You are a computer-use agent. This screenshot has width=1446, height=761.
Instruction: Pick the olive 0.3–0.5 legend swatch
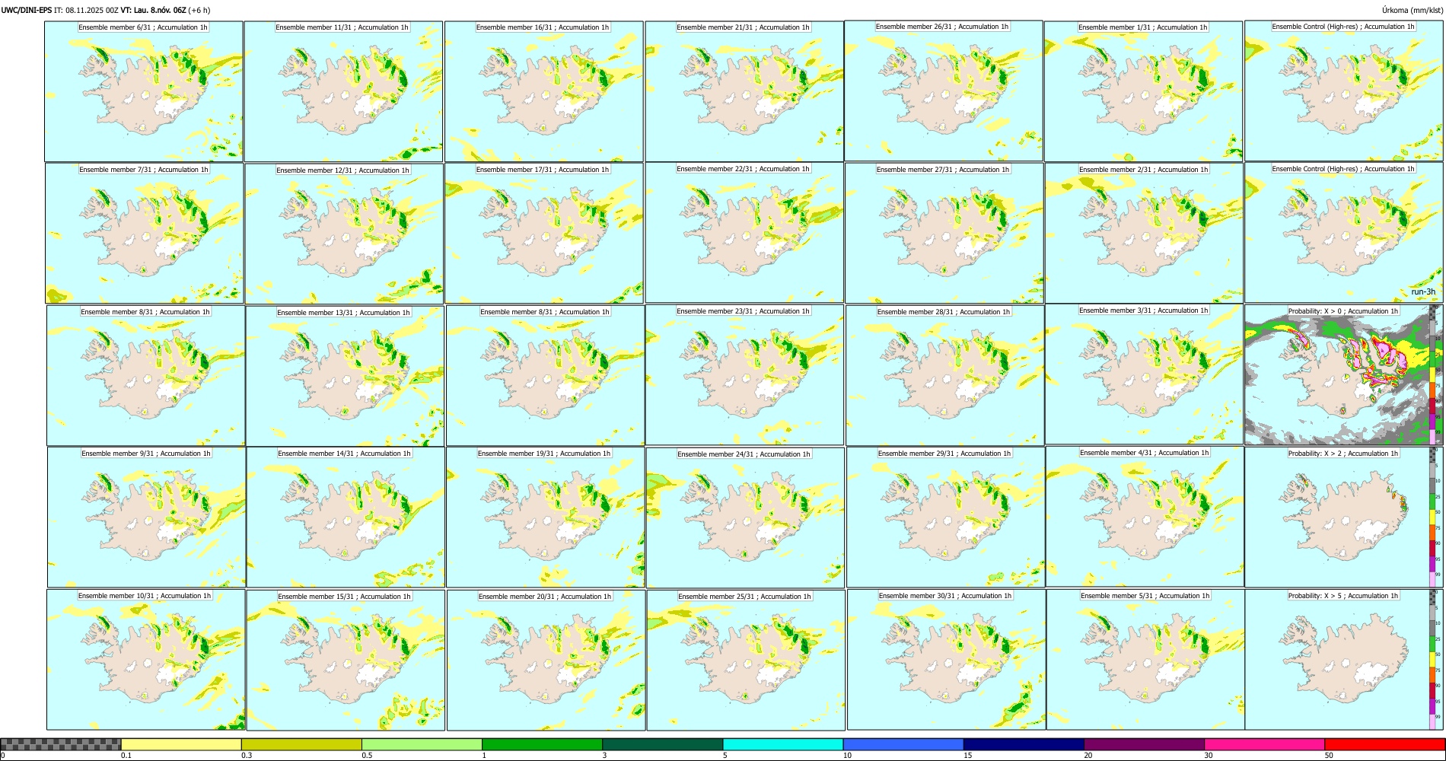click(x=301, y=744)
